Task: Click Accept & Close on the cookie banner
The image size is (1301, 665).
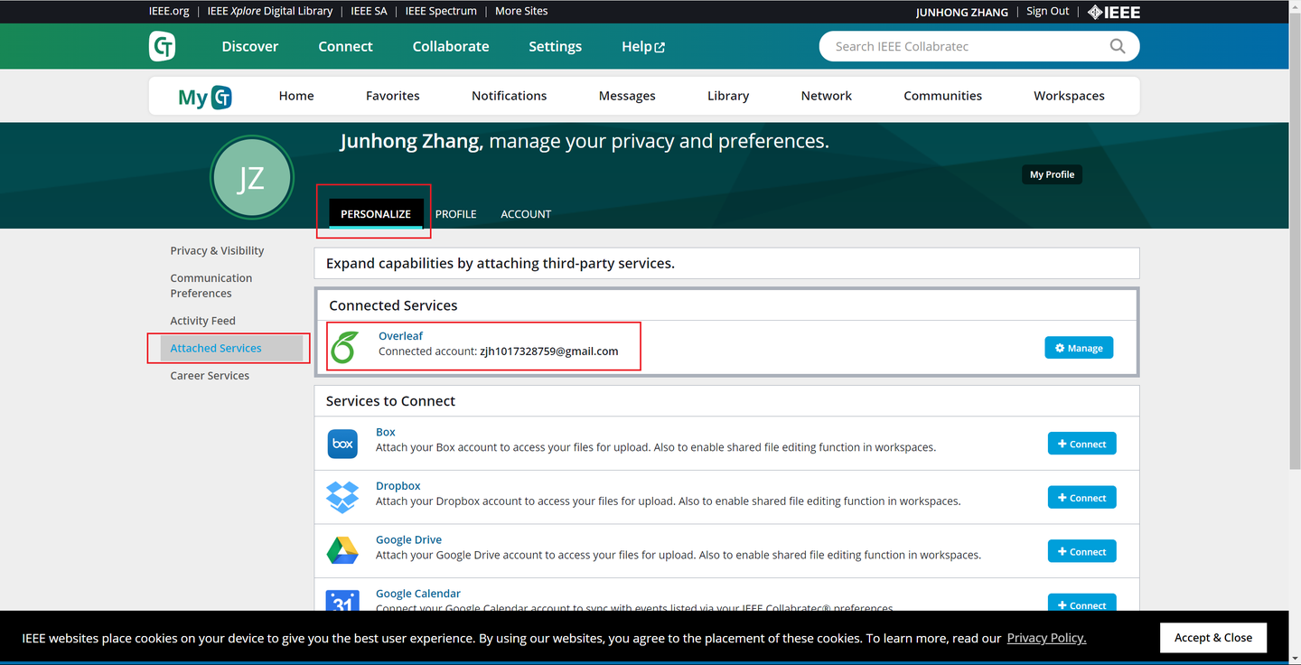Action: tap(1213, 637)
